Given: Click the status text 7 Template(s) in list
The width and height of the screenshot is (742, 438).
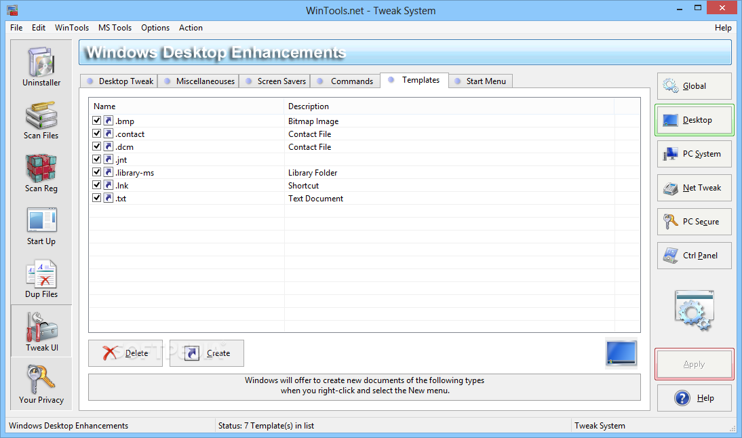Looking at the screenshot, I should (x=266, y=426).
